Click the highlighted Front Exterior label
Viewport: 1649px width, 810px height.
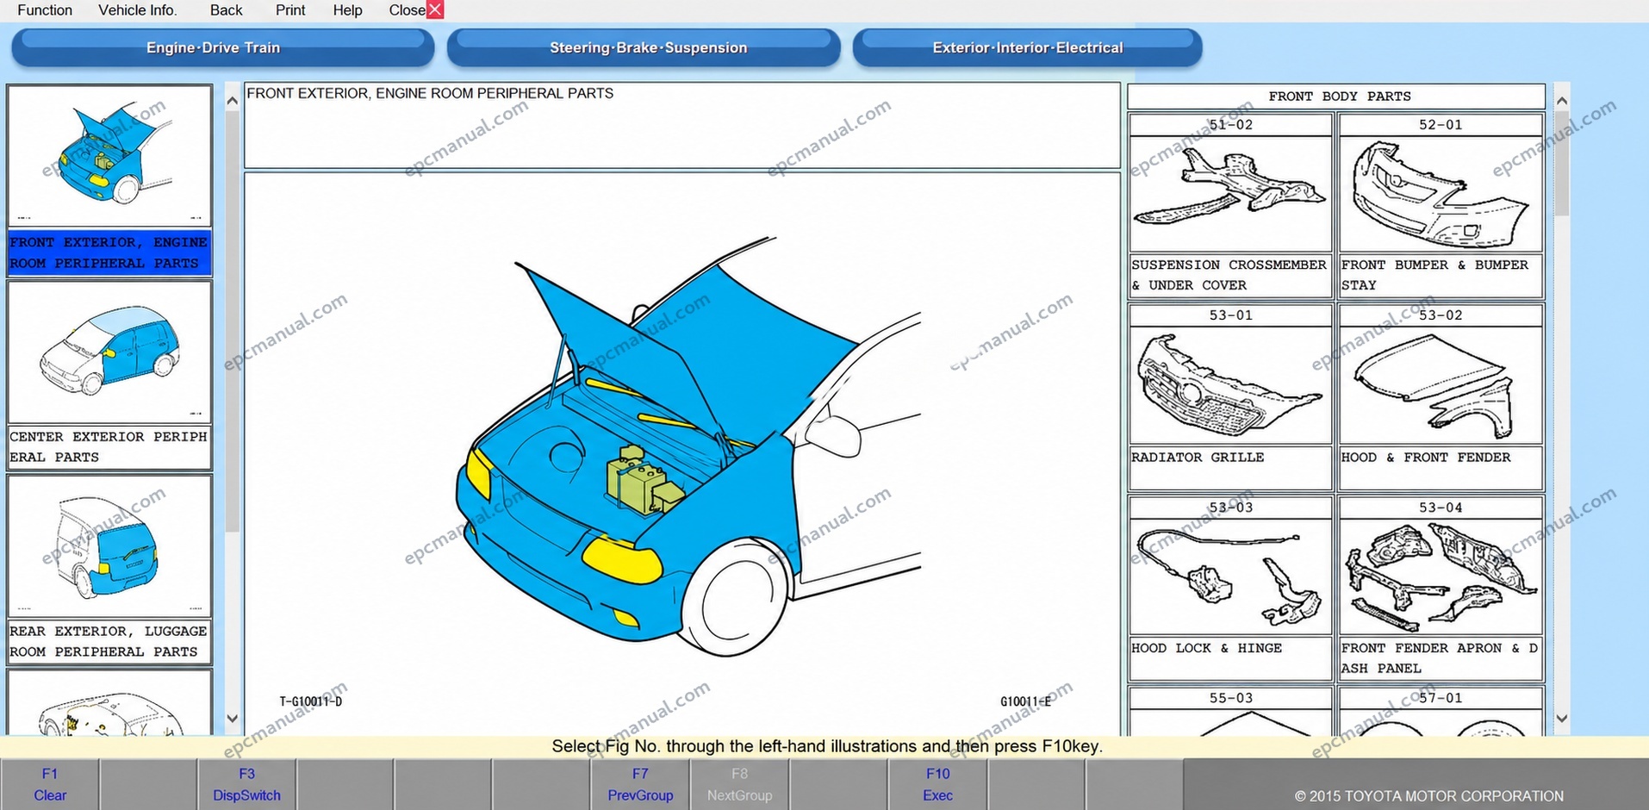click(x=109, y=252)
